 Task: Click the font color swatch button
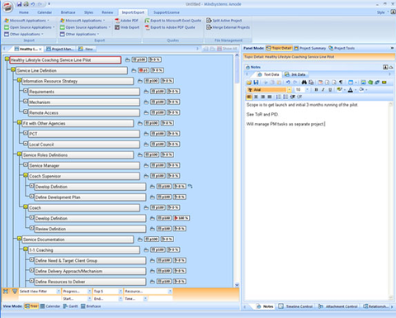click(x=351, y=90)
